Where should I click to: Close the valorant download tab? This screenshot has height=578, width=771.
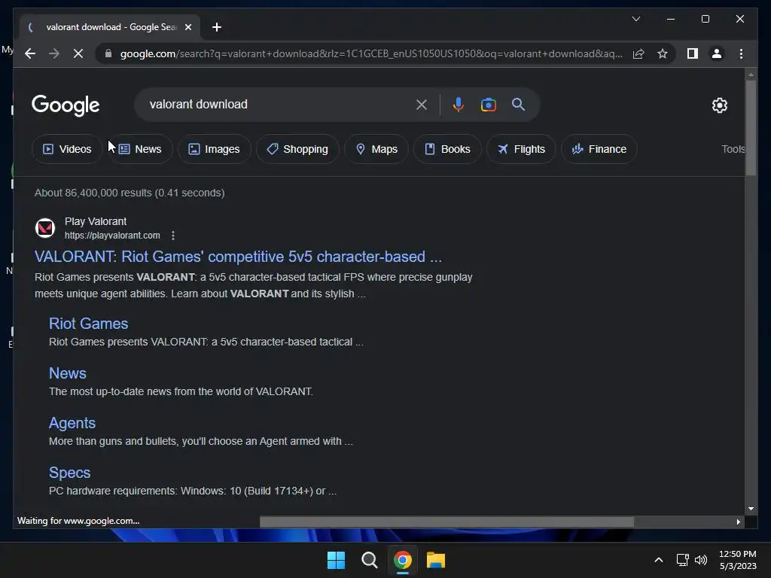[x=187, y=27]
